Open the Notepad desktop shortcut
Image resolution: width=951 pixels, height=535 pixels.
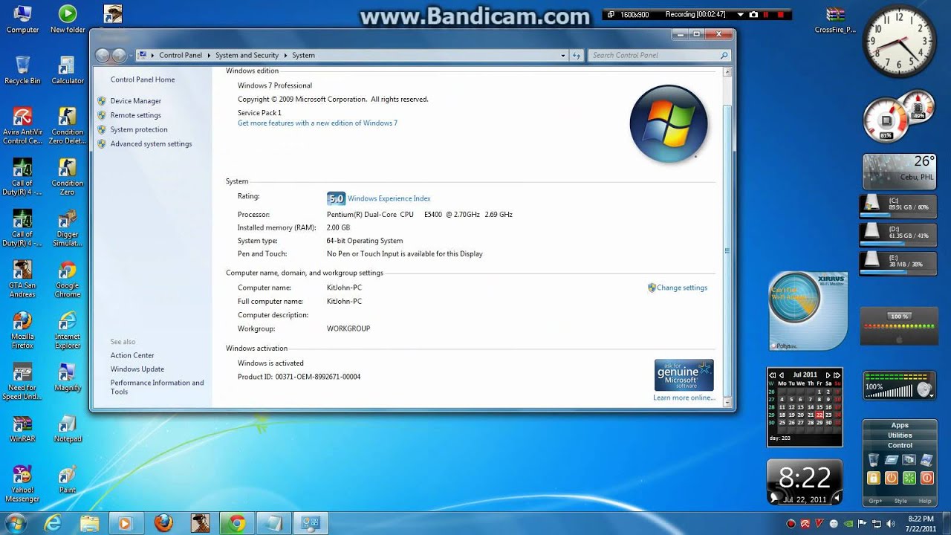(68, 428)
